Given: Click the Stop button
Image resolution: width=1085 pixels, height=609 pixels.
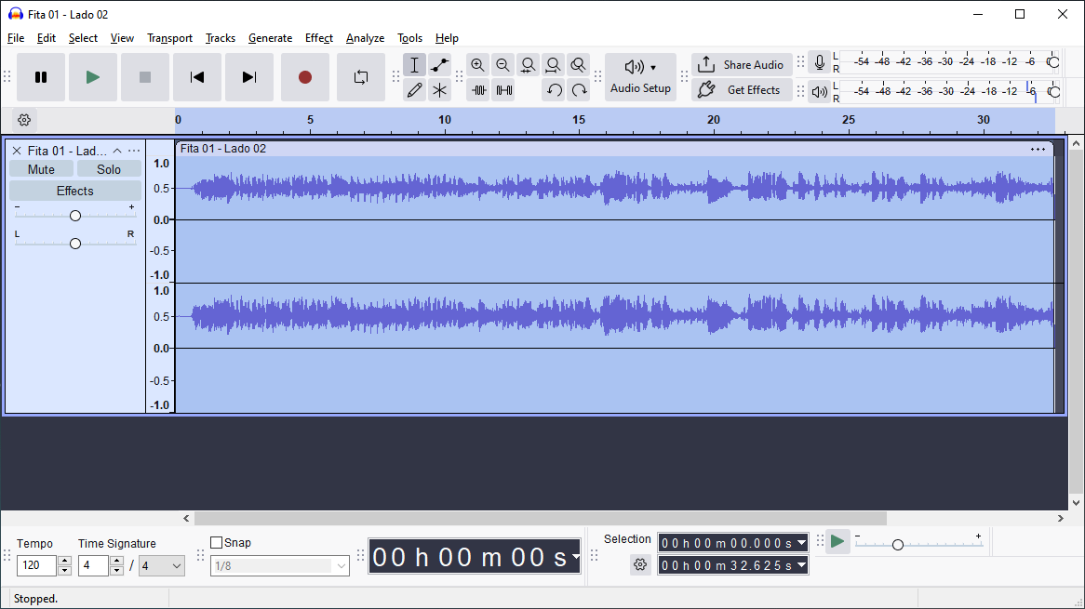Looking at the screenshot, I should (x=144, y=77).
